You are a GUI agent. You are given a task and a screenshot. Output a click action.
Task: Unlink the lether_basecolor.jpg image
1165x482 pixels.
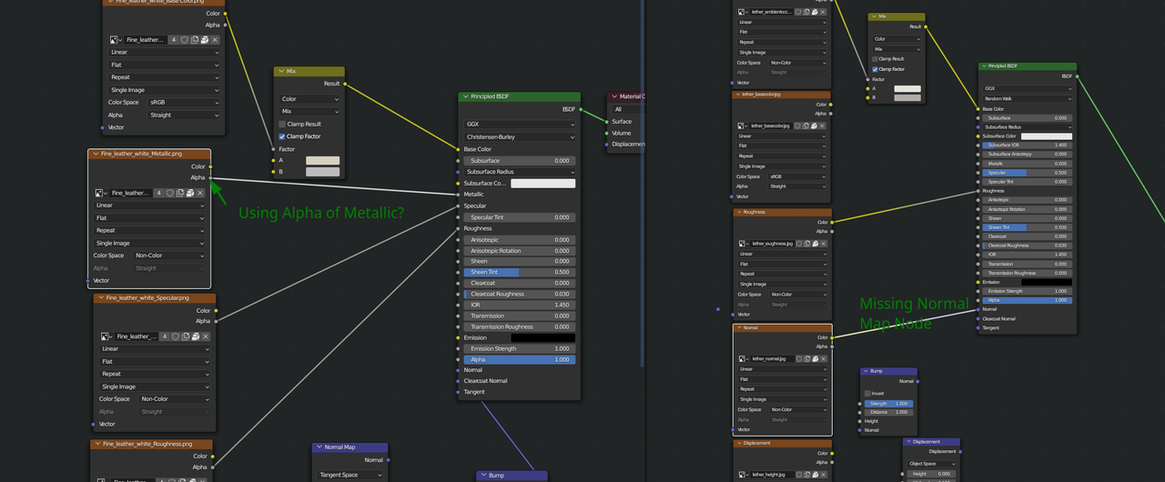click(x=823, y=126)
